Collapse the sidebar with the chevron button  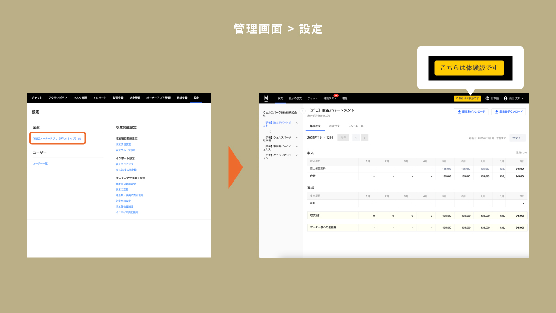coord(303,111)
